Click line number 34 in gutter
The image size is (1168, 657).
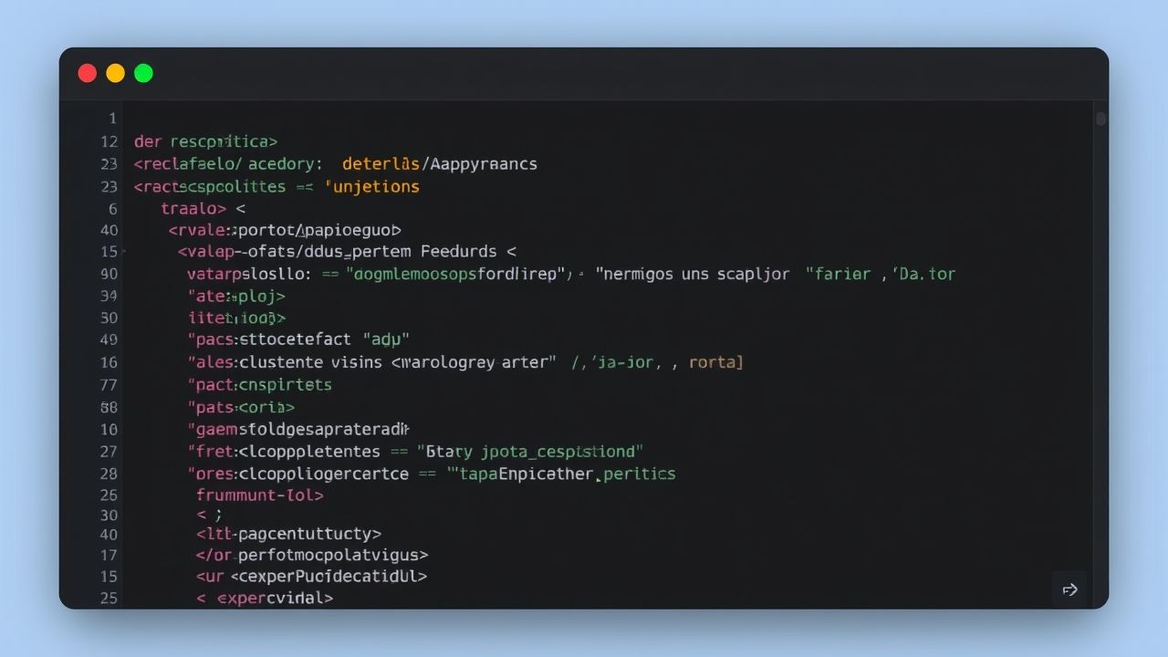[x=109, y=296]
